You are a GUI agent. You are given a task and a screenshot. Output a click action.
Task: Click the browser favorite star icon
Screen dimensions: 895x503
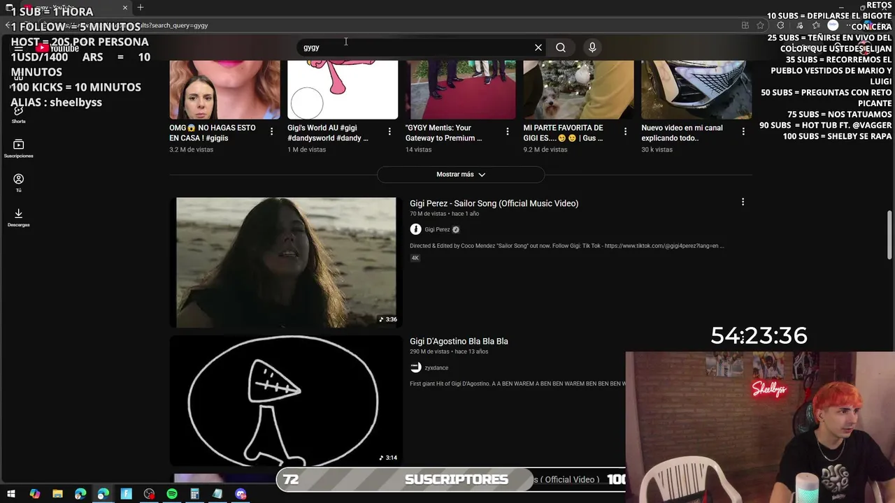(760, 25)
